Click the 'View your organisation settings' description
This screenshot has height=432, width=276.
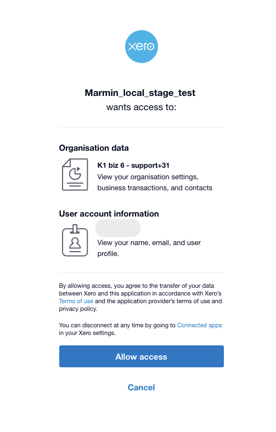pyautogui.click(x=148, y=177)
